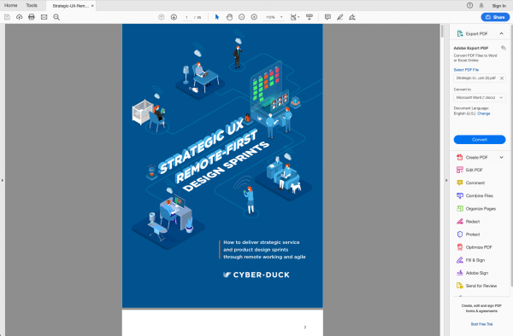This screenshot has height=336, width=513.
Task: Click the Cyber-Duck logo on the cover
Action: click(x=256, y=275)
